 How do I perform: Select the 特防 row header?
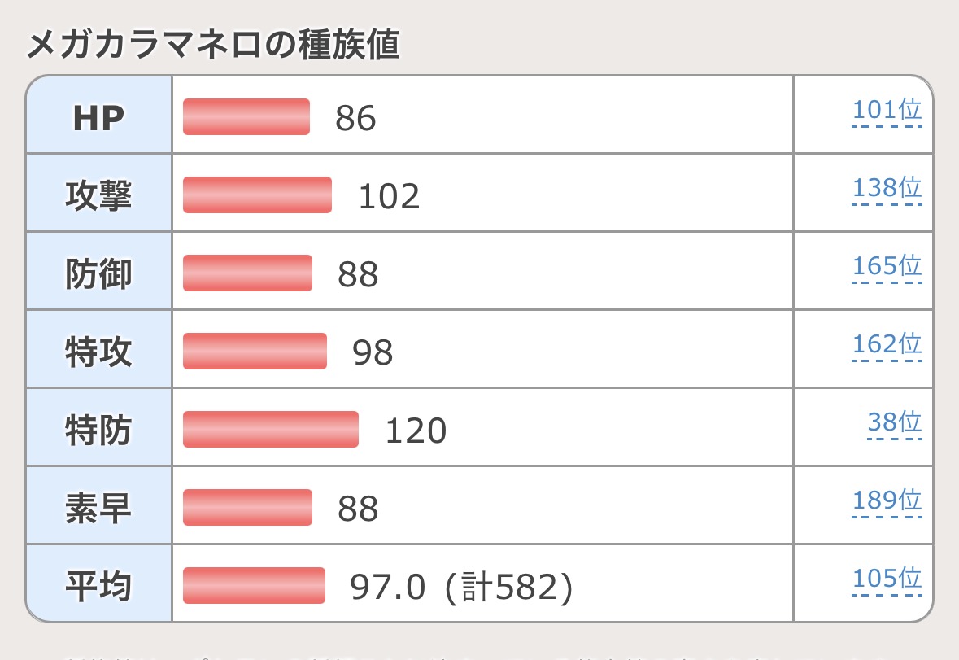point(98,431)
